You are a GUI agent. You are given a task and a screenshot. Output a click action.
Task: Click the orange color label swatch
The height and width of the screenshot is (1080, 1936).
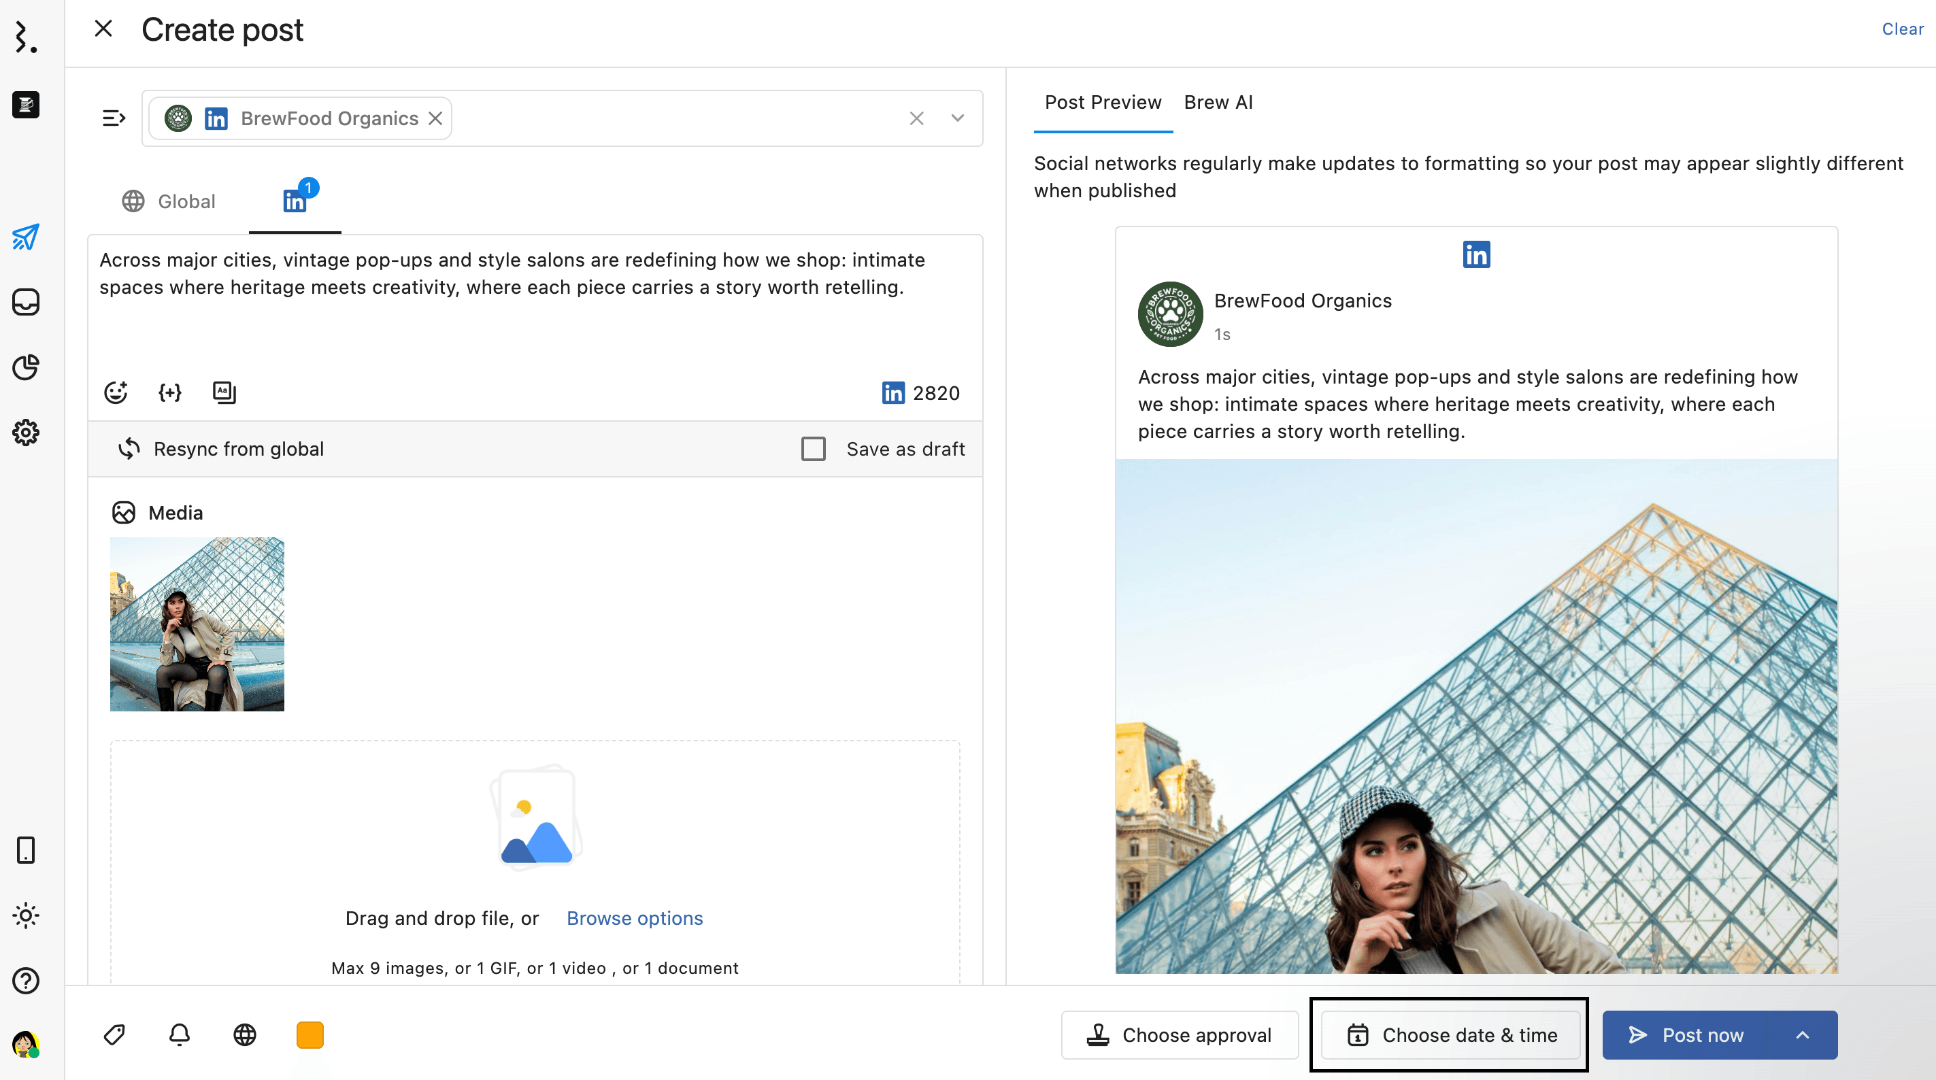pos(310,1035)
